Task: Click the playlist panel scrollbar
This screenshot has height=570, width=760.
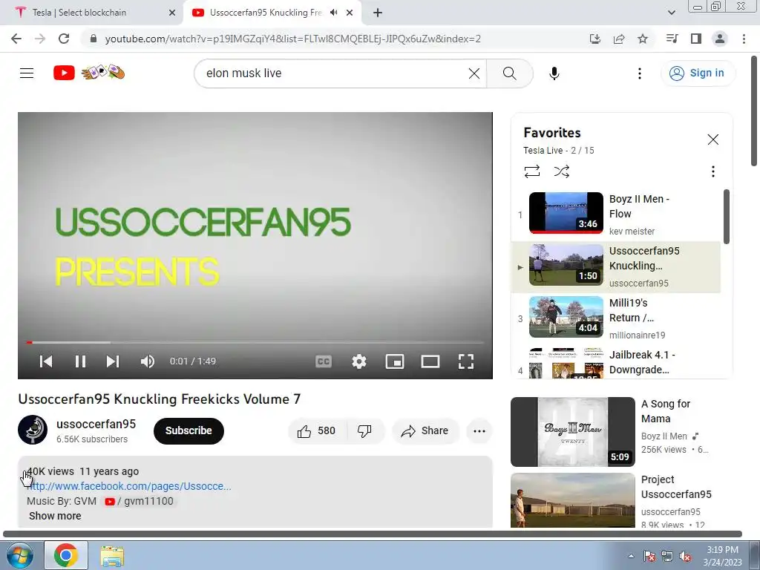Action: [726, 217]
